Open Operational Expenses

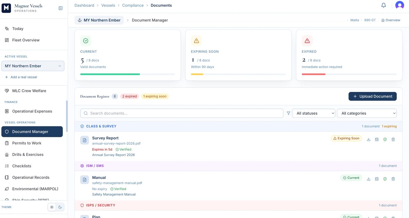pos(32,111)
